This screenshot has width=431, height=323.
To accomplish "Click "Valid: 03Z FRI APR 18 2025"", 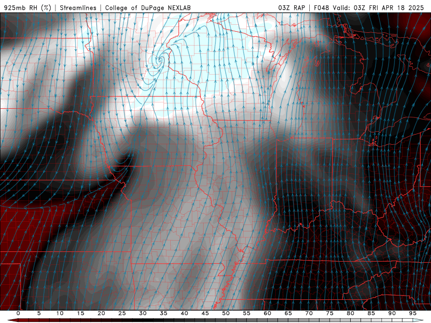I will [379, 8].
